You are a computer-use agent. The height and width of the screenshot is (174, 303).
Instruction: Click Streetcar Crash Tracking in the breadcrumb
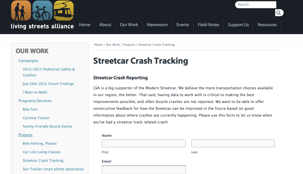pos(157,45)
